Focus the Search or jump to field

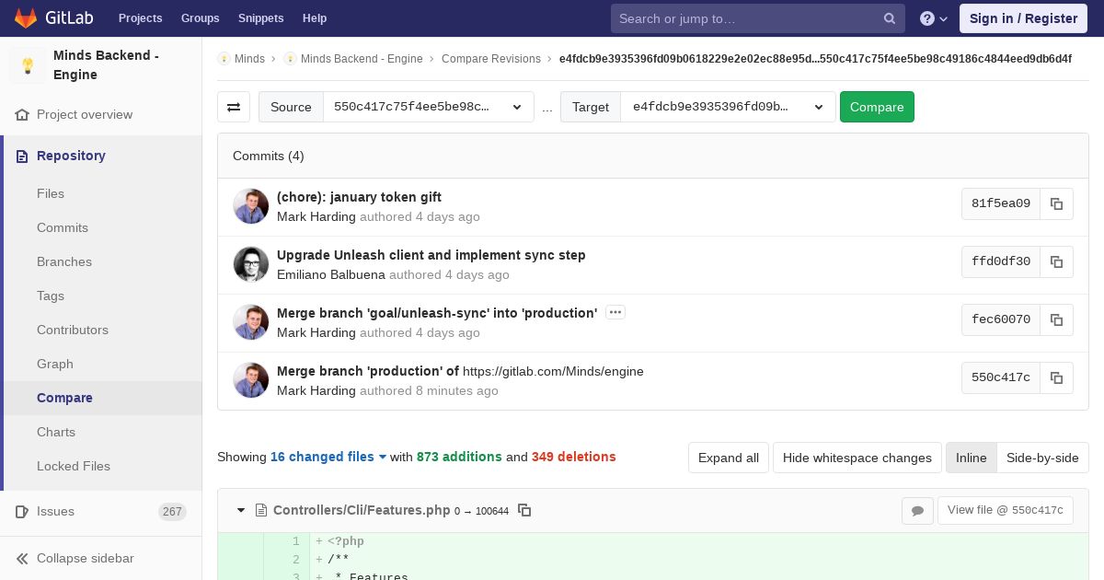tap(757, 18)
